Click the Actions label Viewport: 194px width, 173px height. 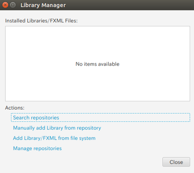15,108
